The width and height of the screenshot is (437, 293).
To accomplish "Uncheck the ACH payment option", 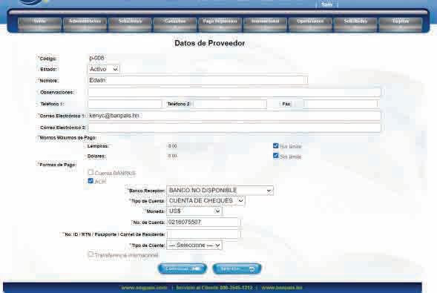I will pos(91,181).
